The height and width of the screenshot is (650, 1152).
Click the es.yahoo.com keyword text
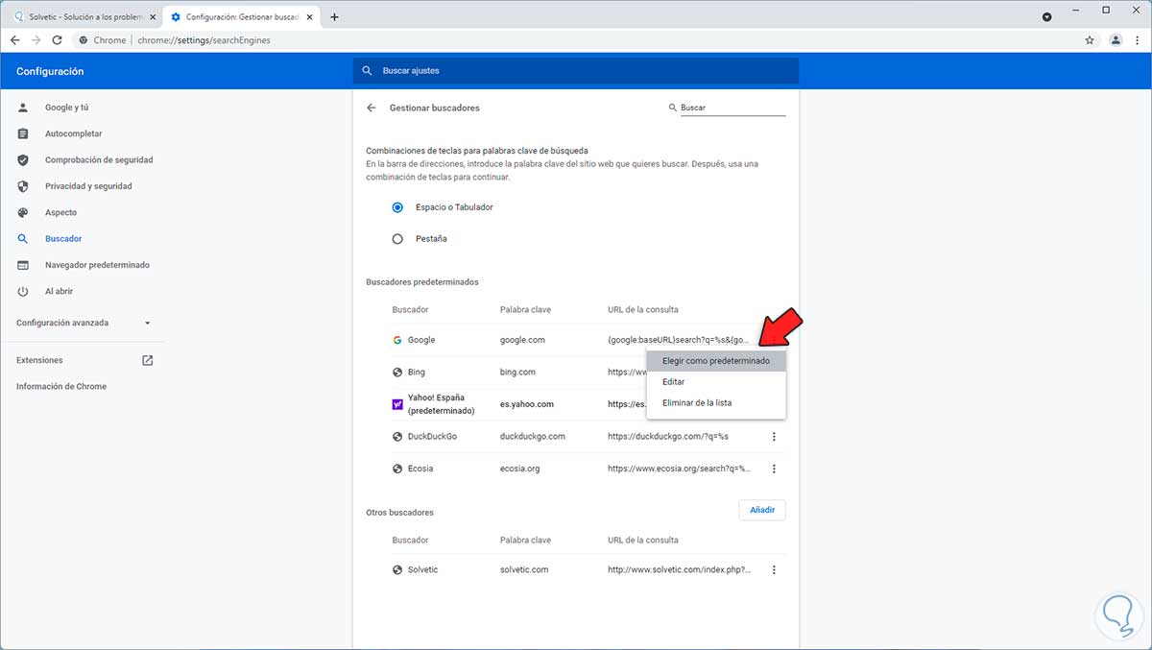[x=527, y=404]
